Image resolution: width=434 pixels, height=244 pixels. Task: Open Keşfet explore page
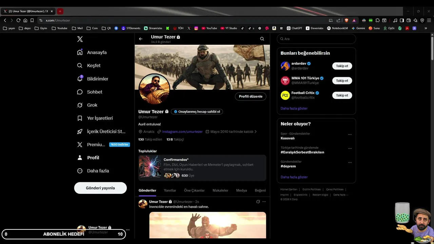pos(89,65)
